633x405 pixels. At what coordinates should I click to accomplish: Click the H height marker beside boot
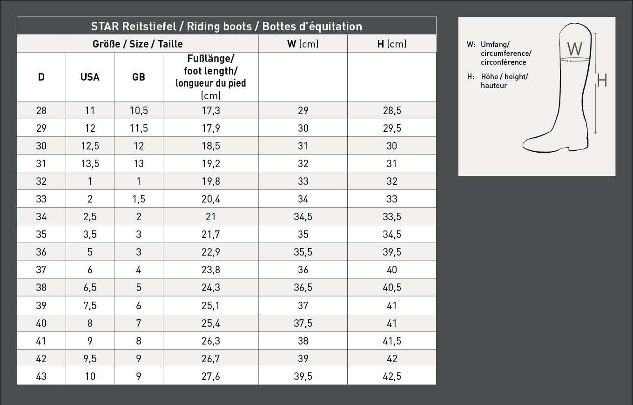[x=602, y=81]
